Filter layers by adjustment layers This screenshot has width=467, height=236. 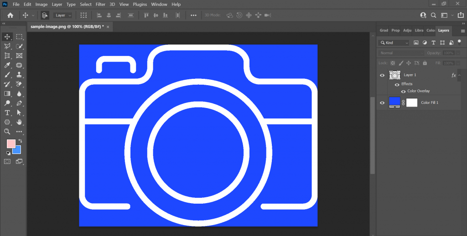pos(425,43)
